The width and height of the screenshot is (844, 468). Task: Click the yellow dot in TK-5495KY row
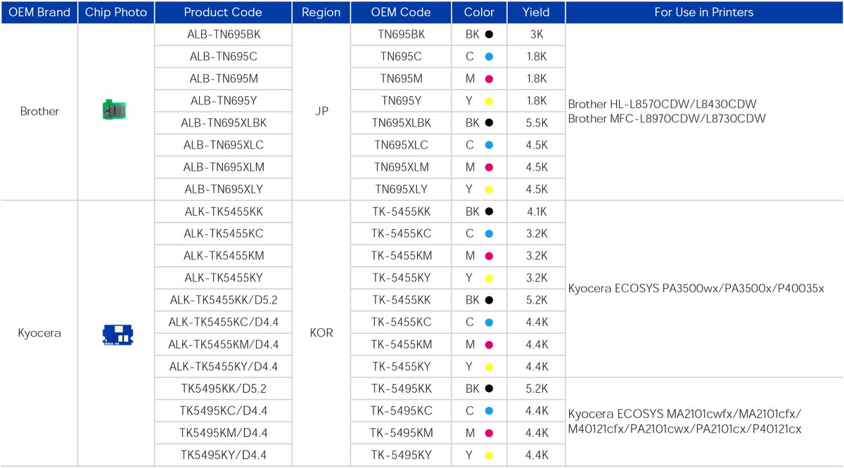click(x=489, y=455)
